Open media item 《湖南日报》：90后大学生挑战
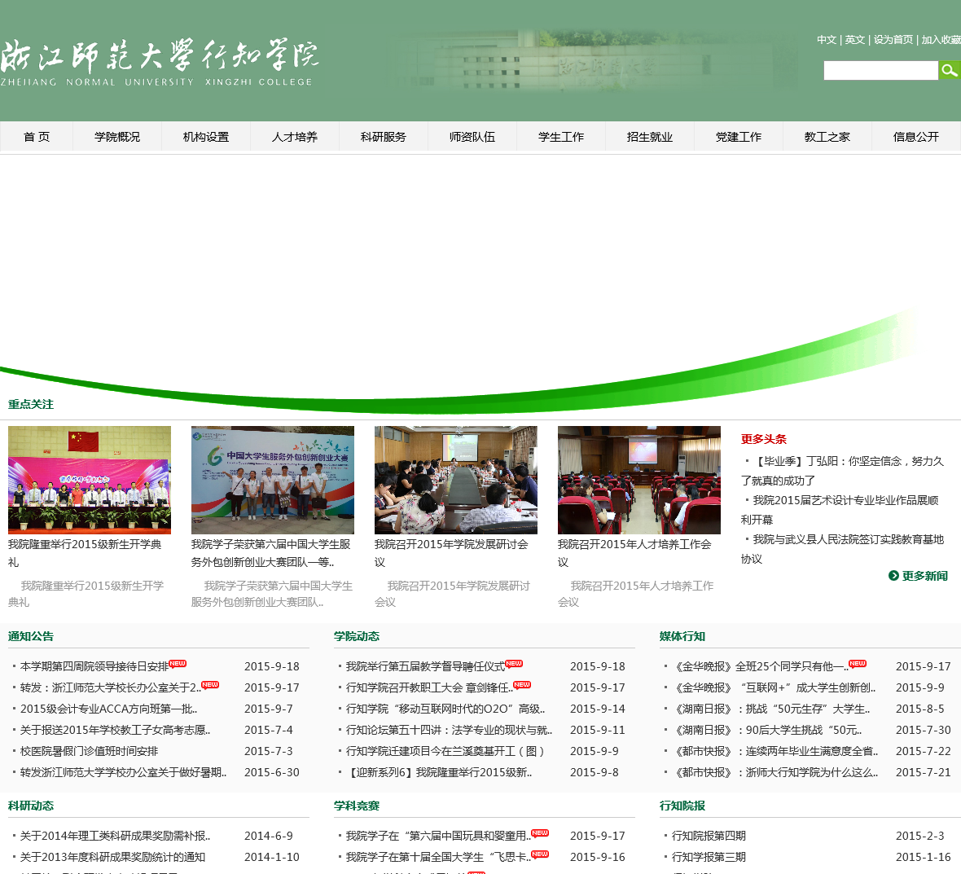961x874 pixels. [766, 730]
